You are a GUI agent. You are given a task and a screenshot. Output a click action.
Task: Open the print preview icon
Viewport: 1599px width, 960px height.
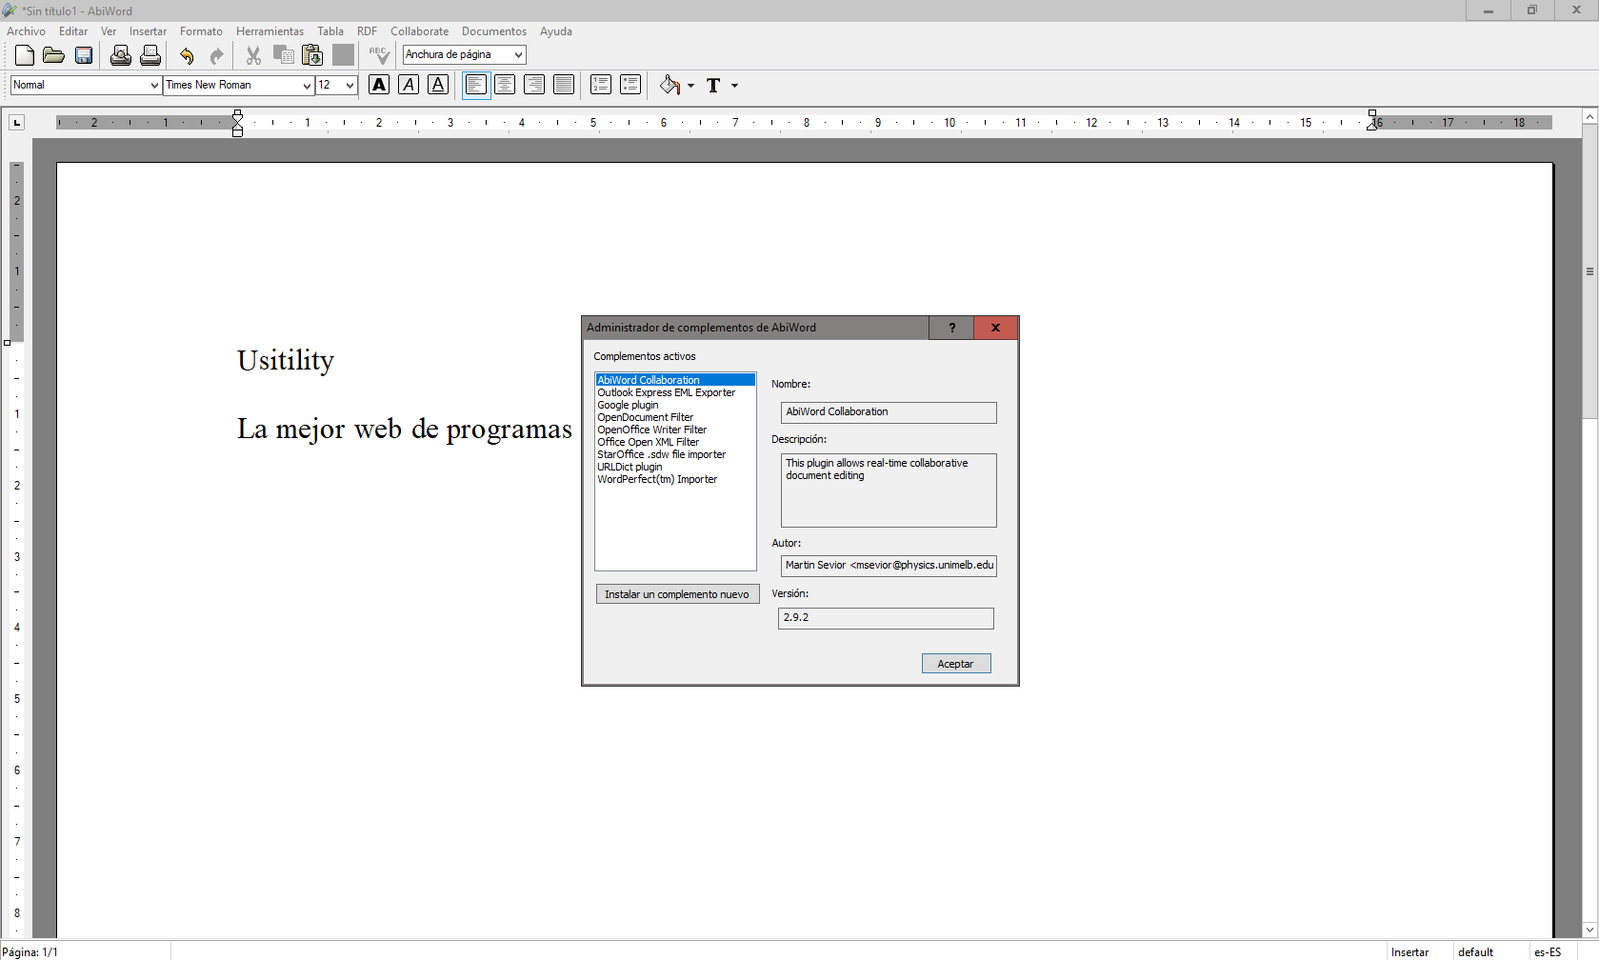[120, 56]
